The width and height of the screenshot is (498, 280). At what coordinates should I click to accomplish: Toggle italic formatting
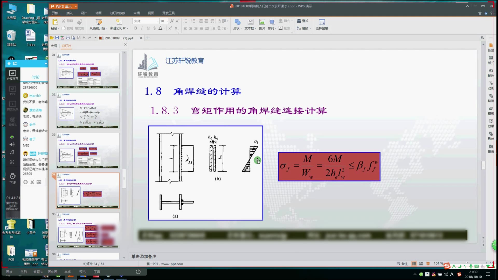coord(142,28)
